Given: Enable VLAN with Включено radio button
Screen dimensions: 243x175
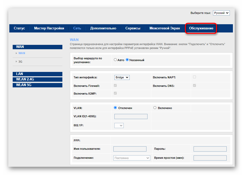Looking at the screenshot, I should 155,108.
